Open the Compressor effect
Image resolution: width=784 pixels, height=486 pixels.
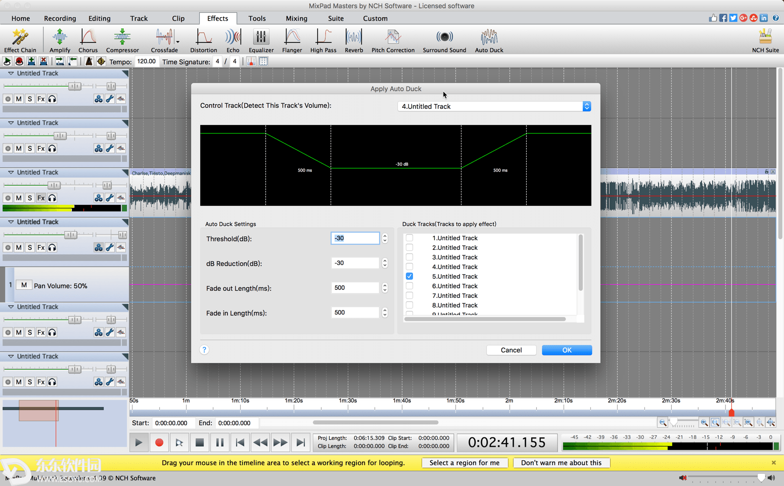(x=122, y=40)
